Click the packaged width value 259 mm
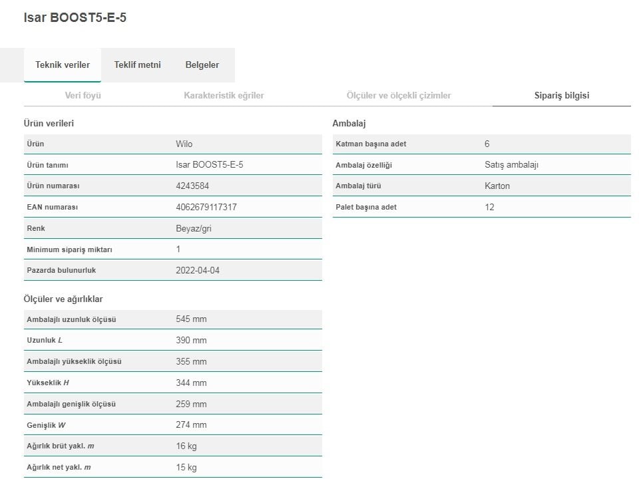 [191, 404]
